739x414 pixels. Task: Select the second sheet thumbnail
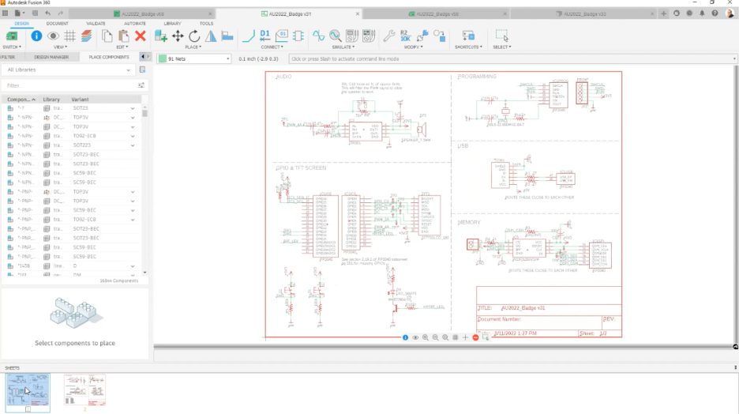[84, 390]
